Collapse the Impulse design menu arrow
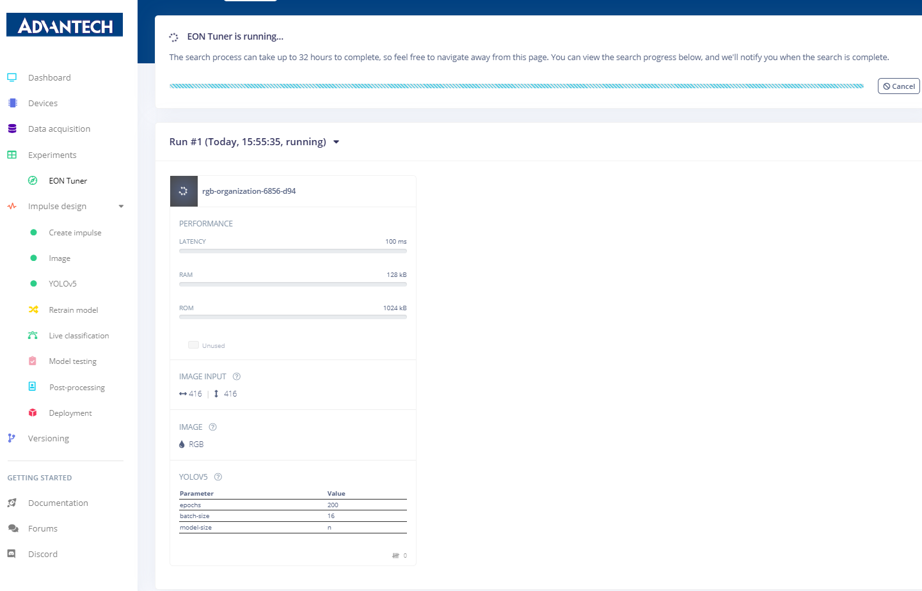The width and height of the screenshot is (922, 591). (x=121, y=207)
